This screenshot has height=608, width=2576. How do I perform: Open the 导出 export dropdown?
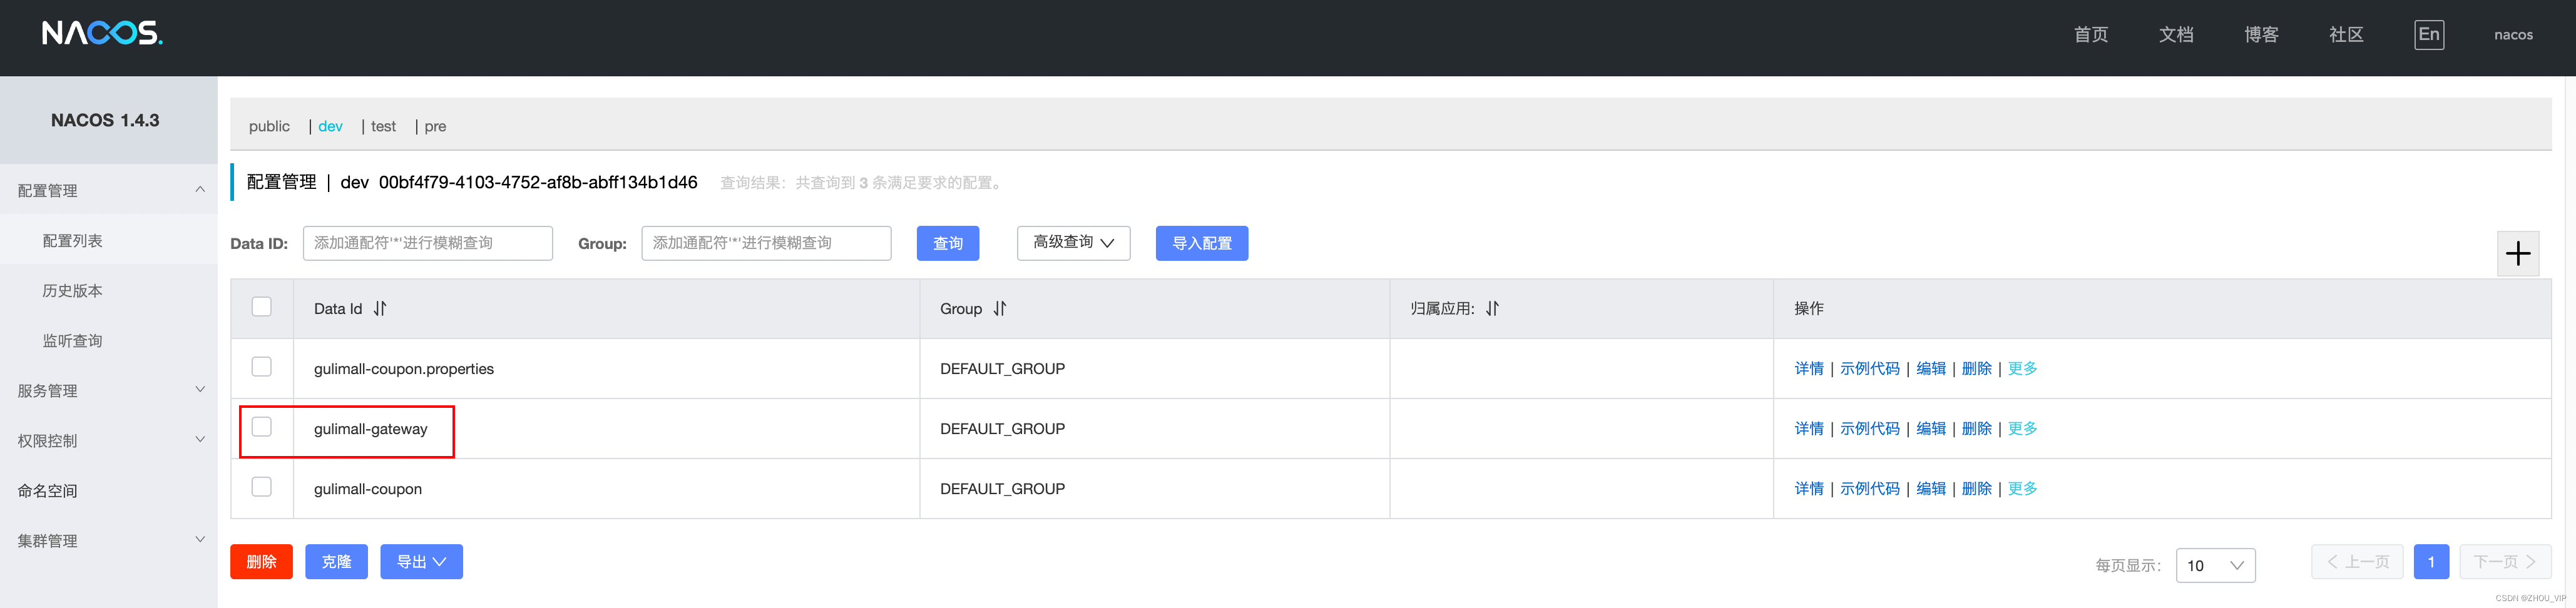(x=421, y=562)
